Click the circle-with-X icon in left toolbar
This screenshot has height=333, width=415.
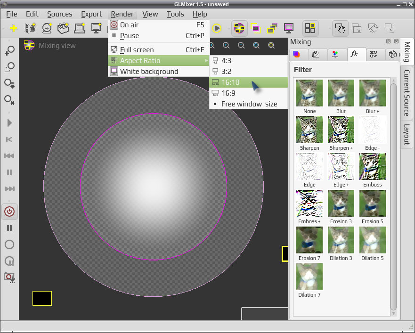pos(9,100)
